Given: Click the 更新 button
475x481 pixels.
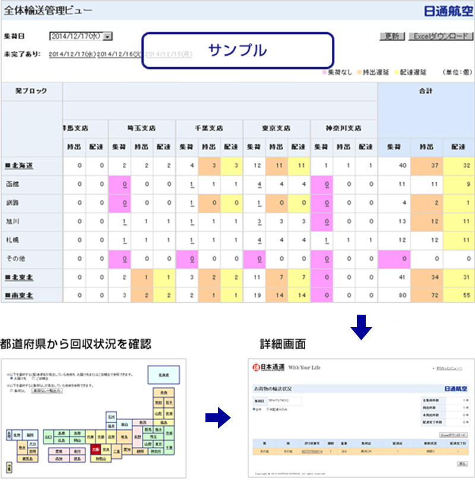Looking at the screenshot, I should pos(392,36).
